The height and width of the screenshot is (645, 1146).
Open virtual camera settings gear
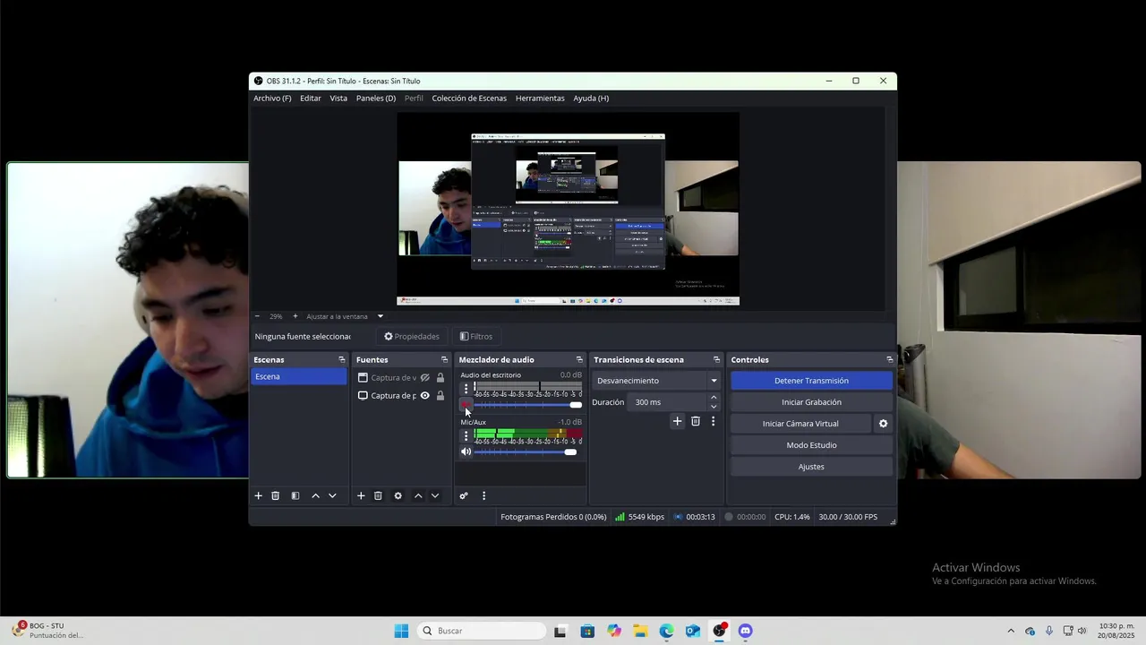tap(883, 424)
